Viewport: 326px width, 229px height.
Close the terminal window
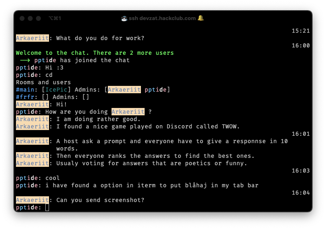[22, 18]
